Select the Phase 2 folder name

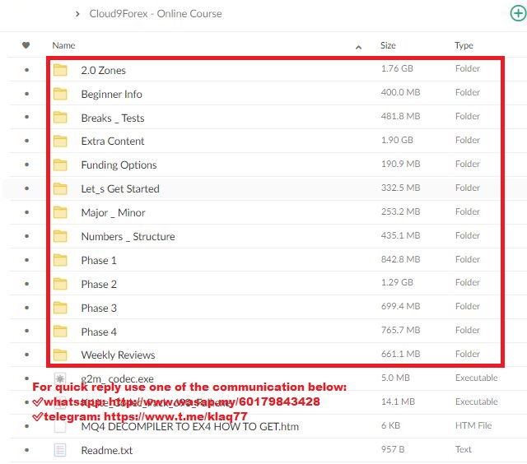pos(99,284)
